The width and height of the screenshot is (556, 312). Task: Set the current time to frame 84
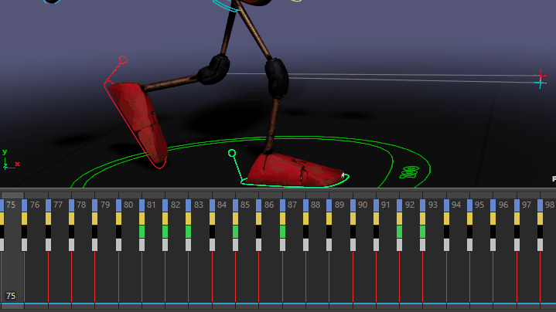point(223,205)
